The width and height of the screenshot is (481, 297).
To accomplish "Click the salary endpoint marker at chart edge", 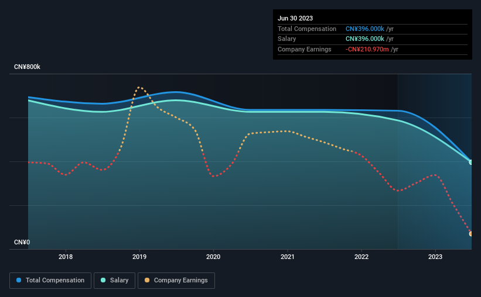I will pyautogui.click(x=471, y=163).
